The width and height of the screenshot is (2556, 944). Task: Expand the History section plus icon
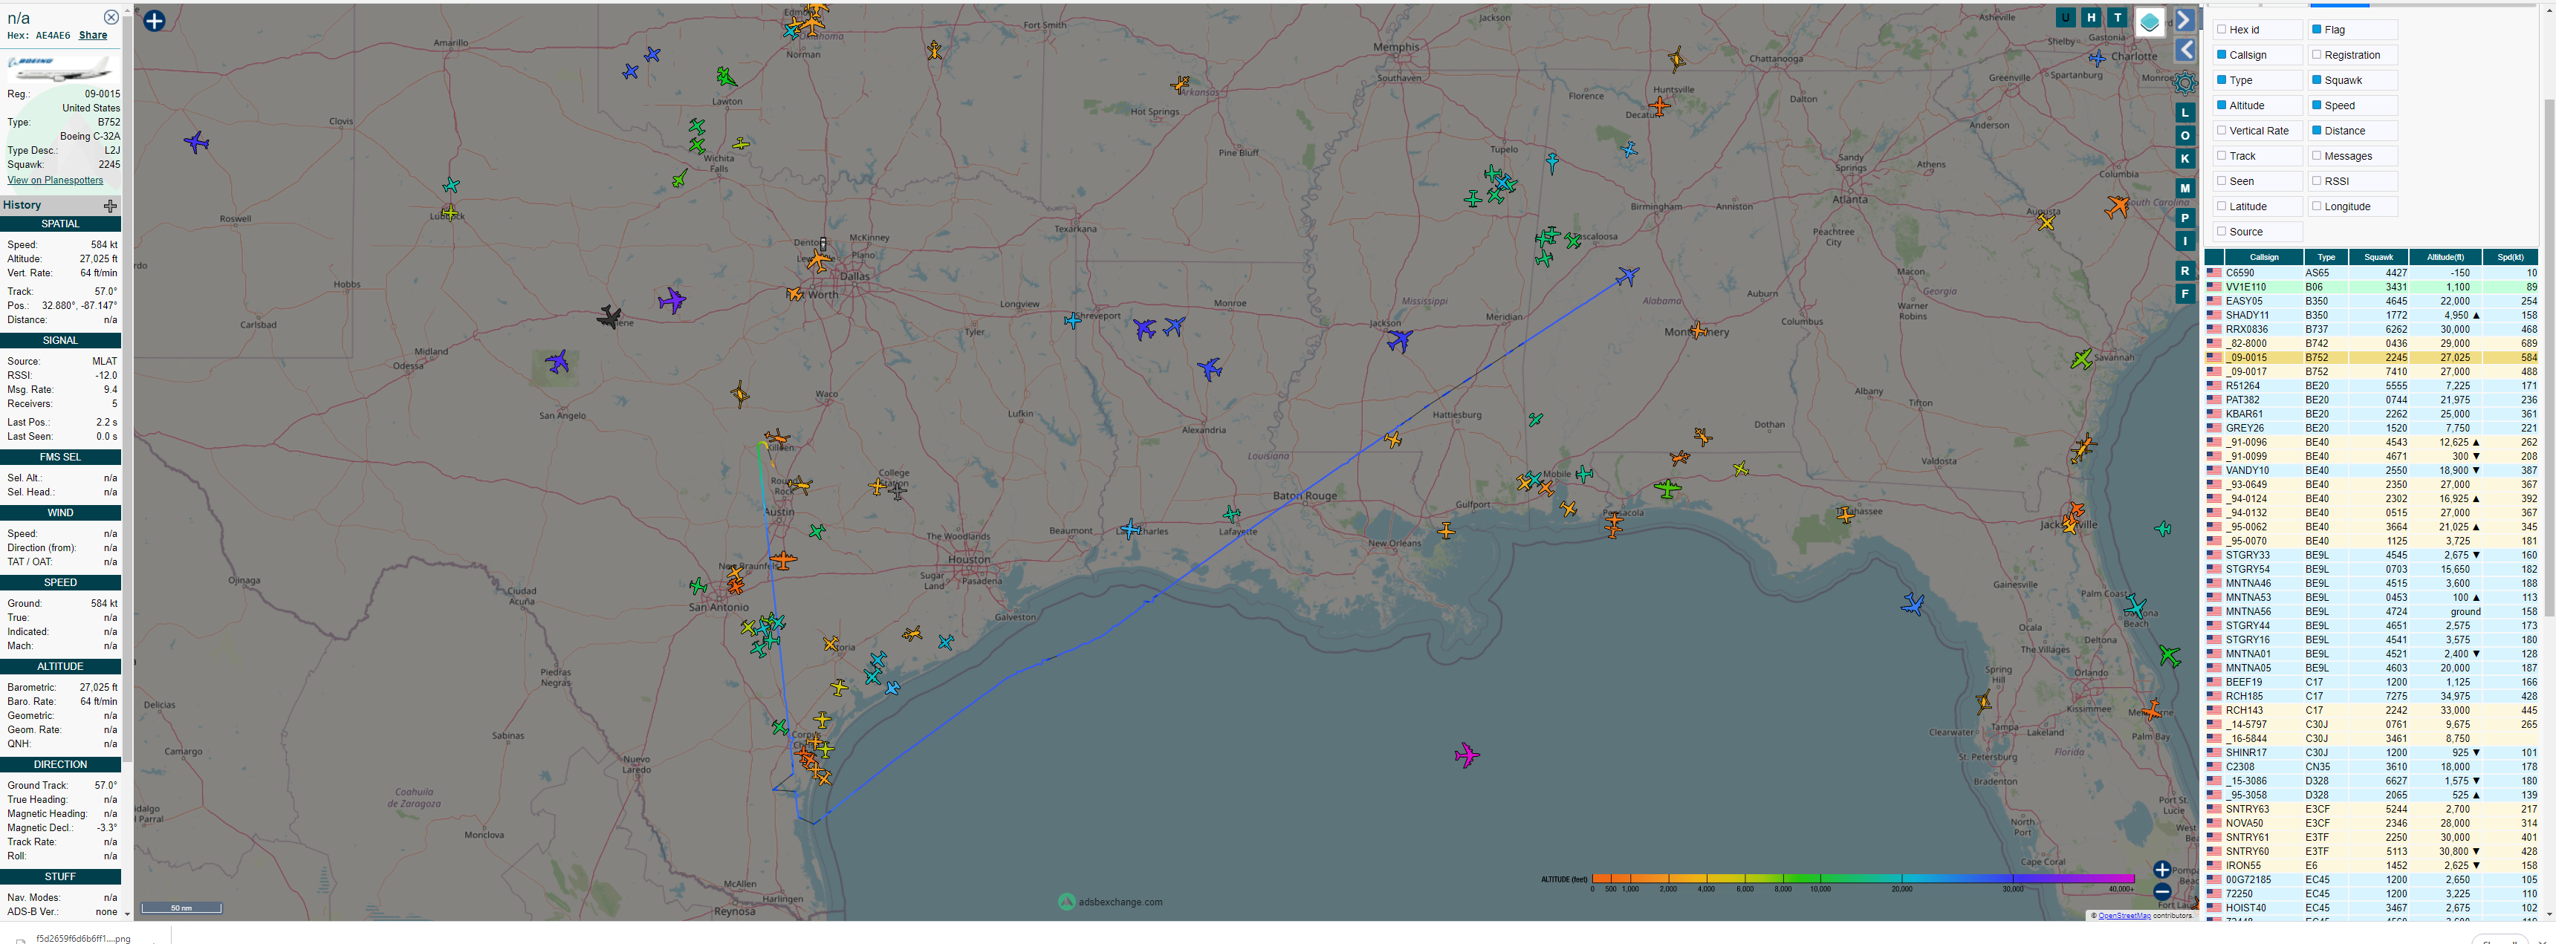pyautogui.click(x=110, y=206)
